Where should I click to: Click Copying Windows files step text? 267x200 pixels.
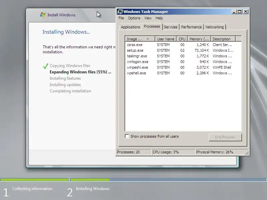(x=70, y=66)
